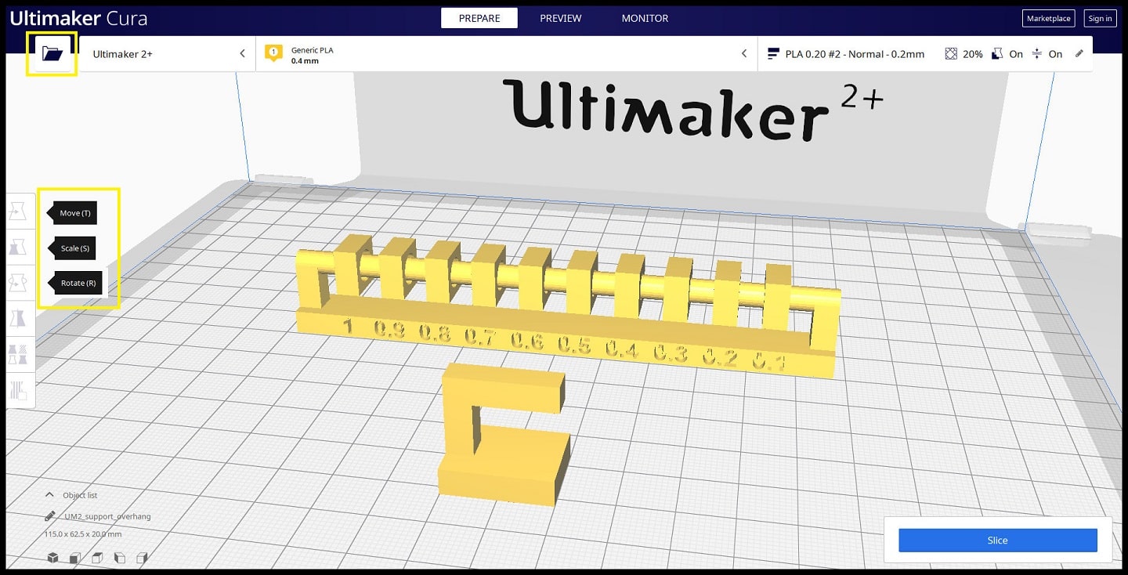1128x575 pixels.
Task: Click the Sign in button
Action: (1100, 19)
